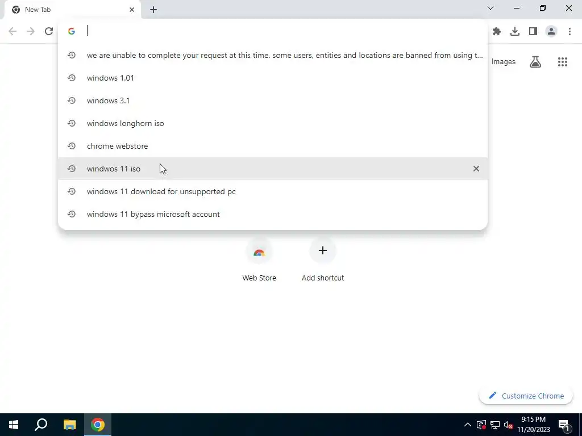
Task: Click the muted volume tray icon
Action: tap(508, 425)
